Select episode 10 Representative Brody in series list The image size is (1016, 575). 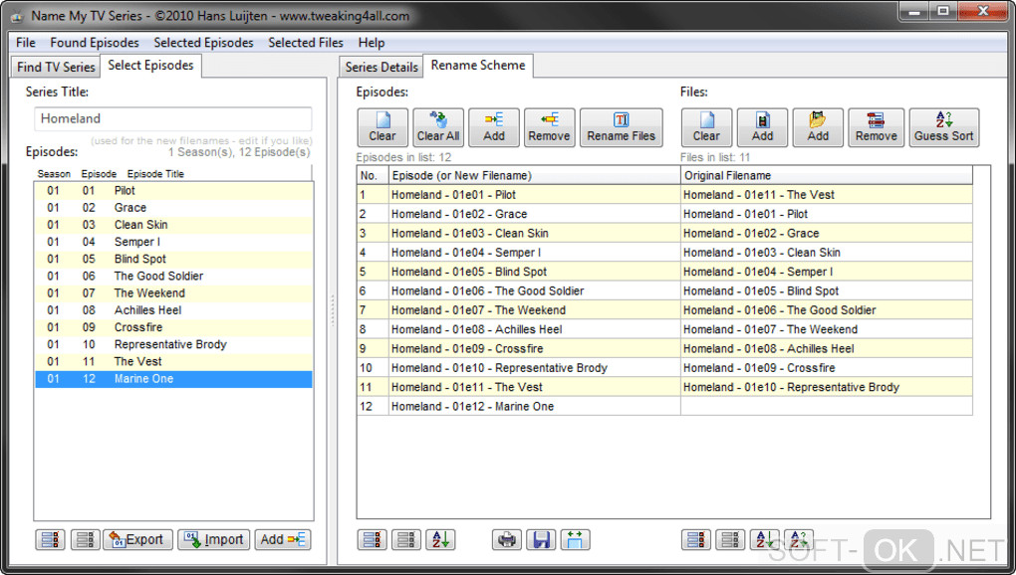173,345
